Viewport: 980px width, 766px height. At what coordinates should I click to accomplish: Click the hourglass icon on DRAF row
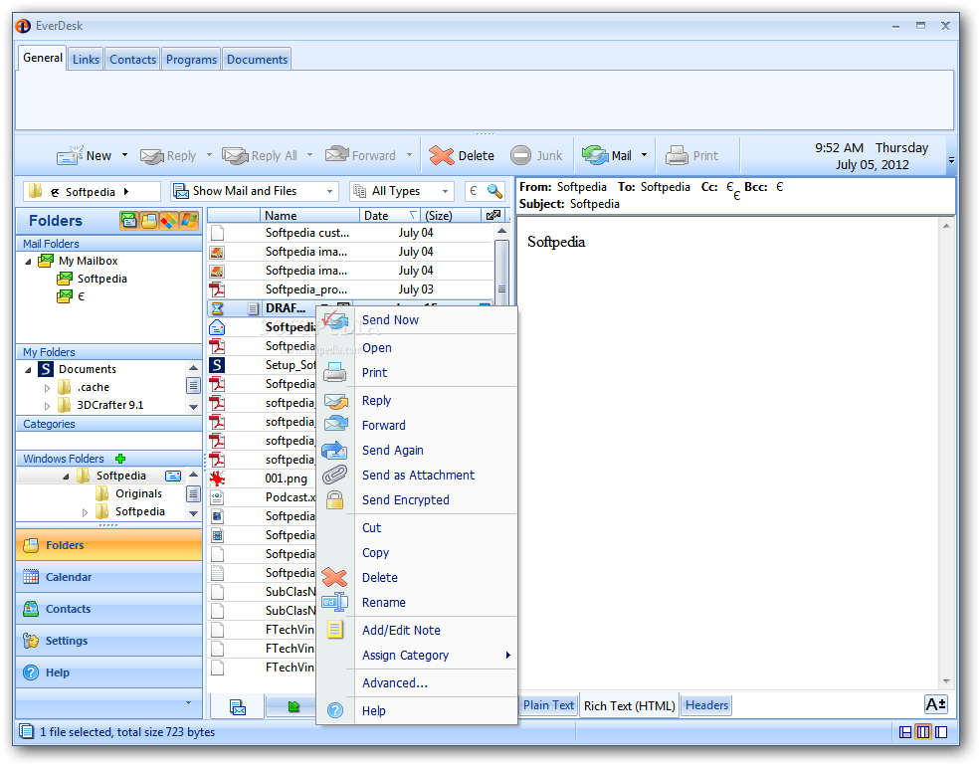(x=217, y=308)
